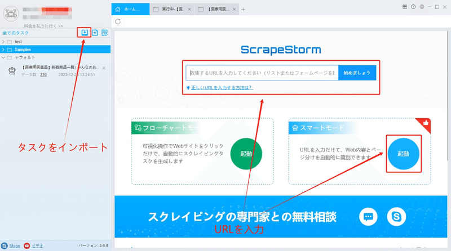Screen dimensions: 451x251
Task: Open the help question mark icon
Action: point(413,7)
